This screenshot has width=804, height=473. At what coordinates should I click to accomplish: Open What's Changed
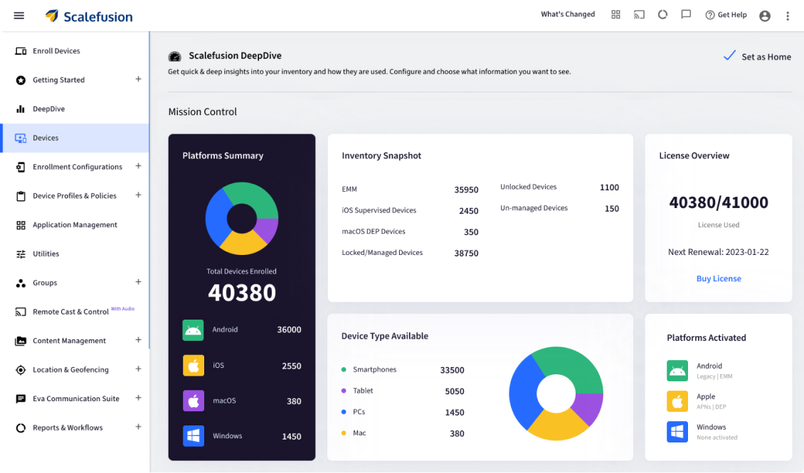[x=567, y=13]
